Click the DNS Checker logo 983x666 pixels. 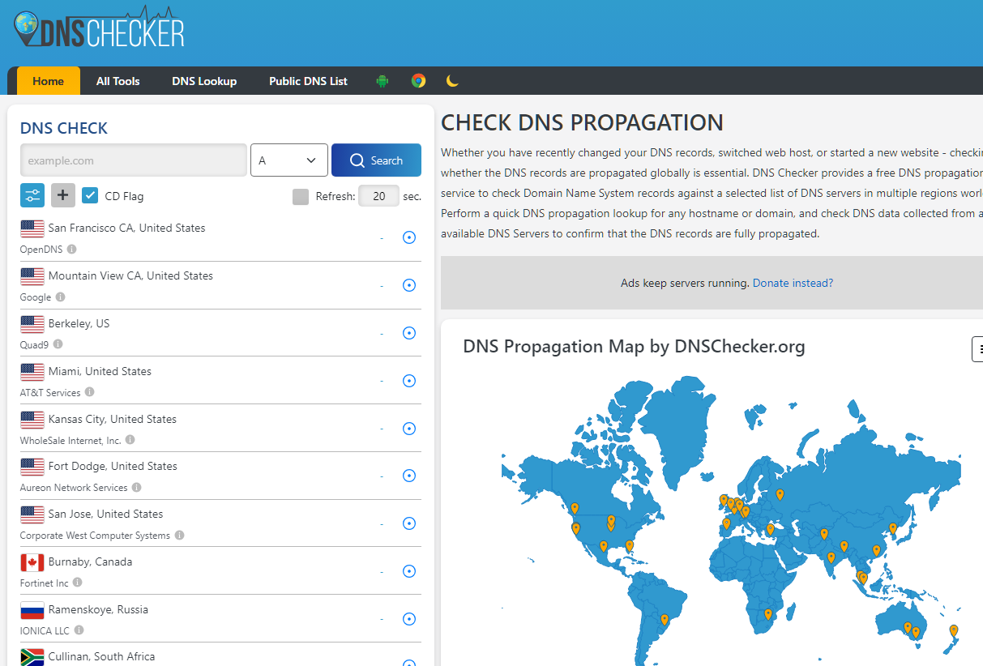coord(99,28)
